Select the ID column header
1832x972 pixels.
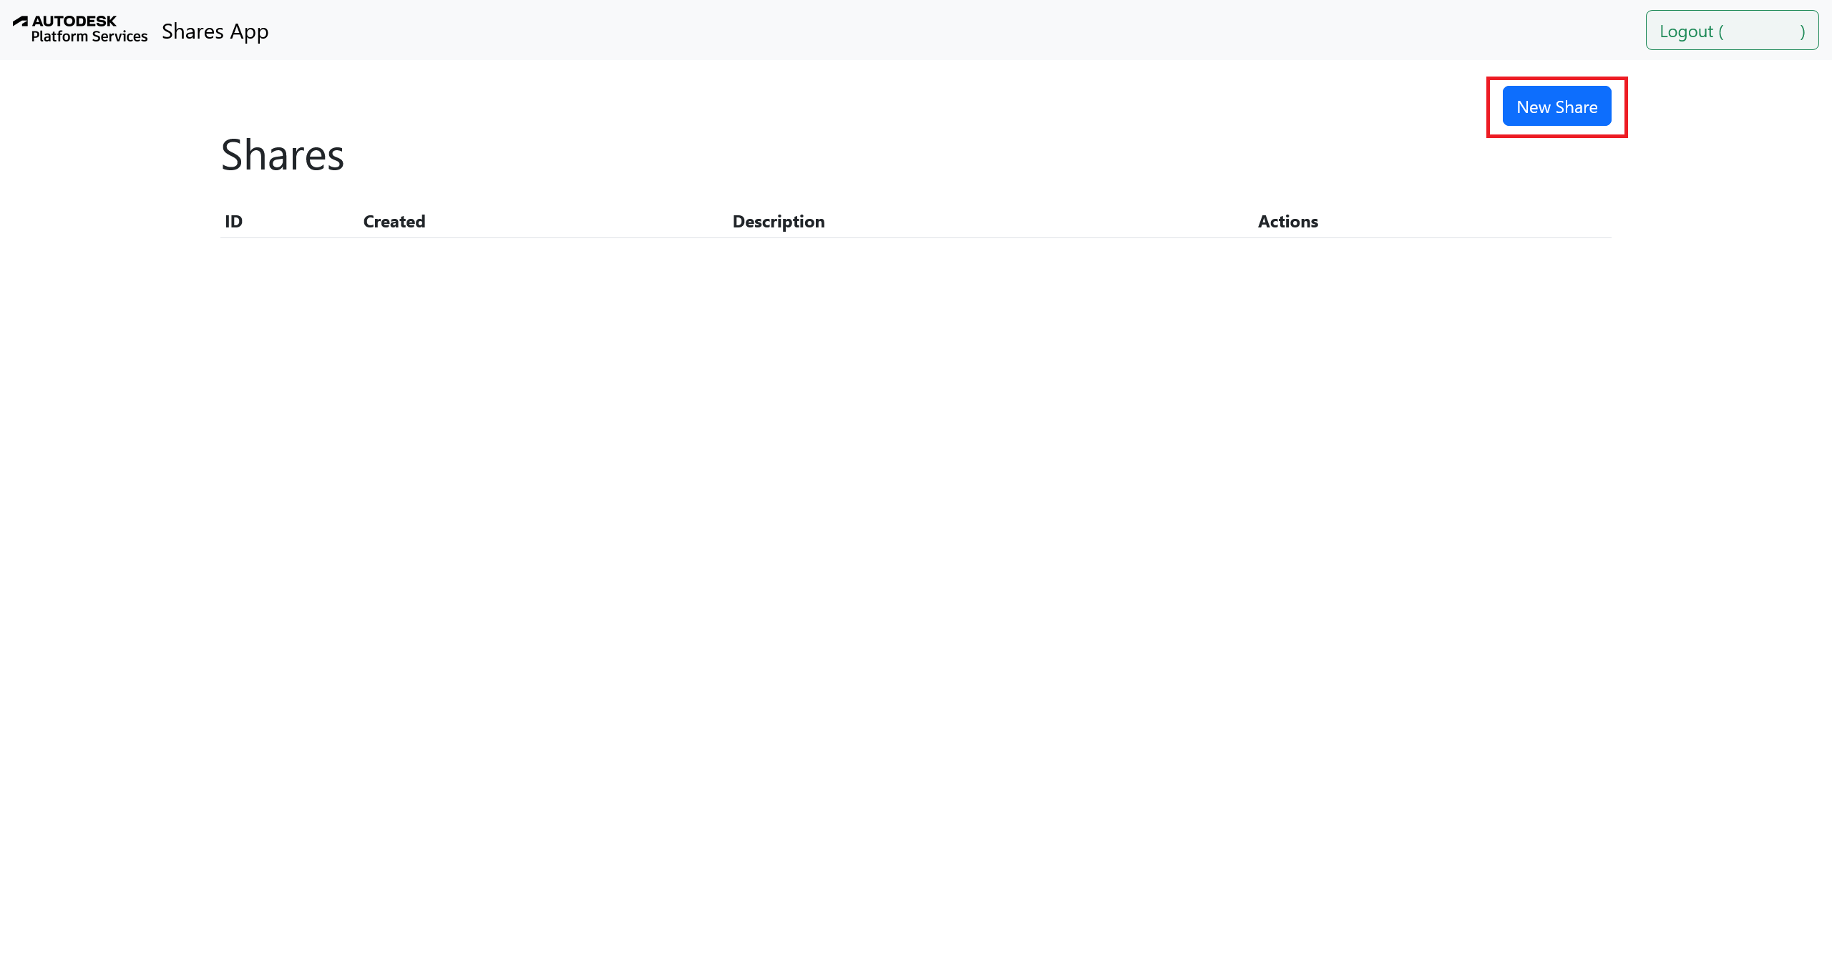click(234, 222)
